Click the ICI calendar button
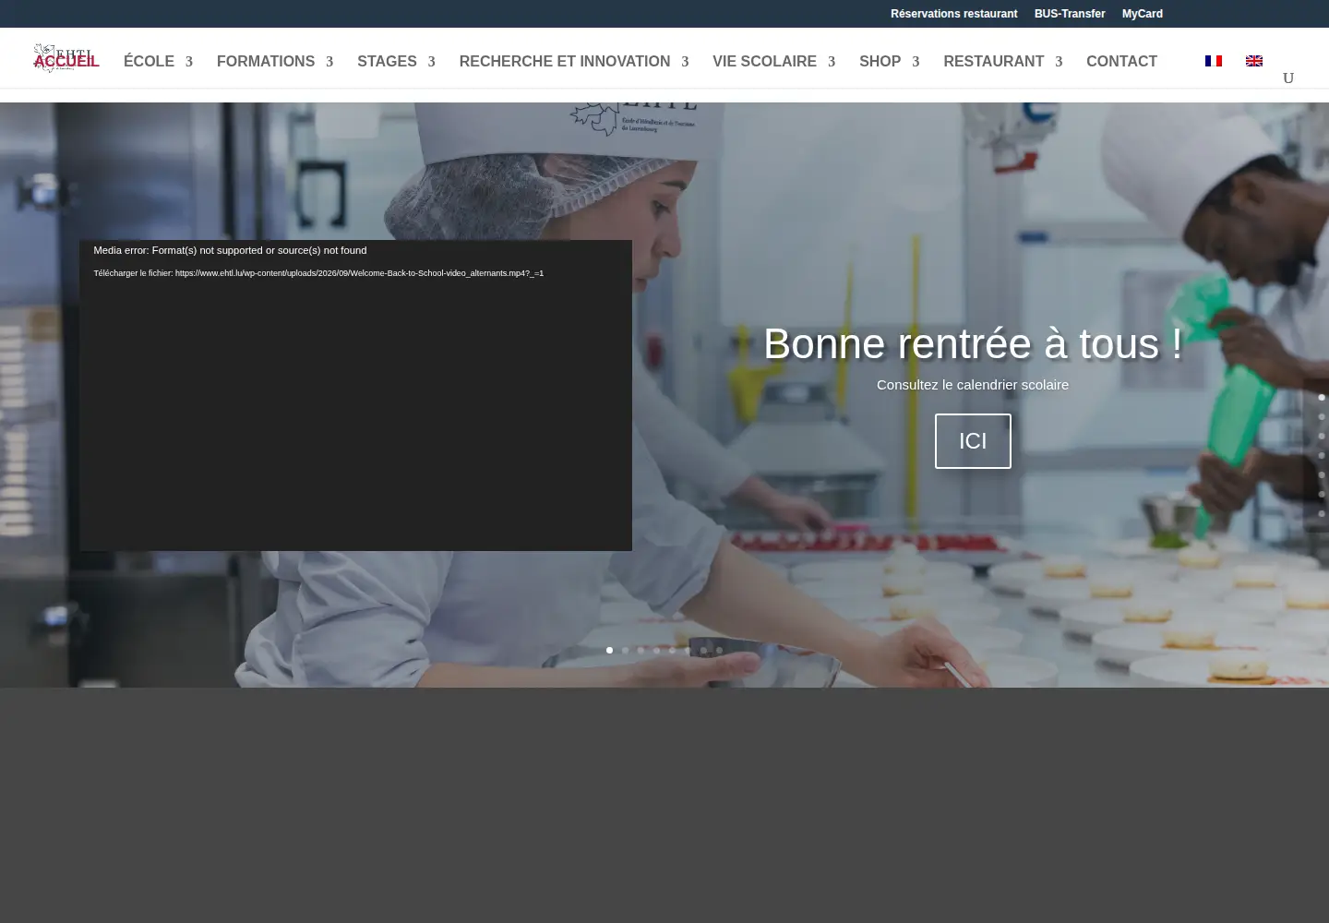Screen dimensions: 1329x923 (973, 441)
